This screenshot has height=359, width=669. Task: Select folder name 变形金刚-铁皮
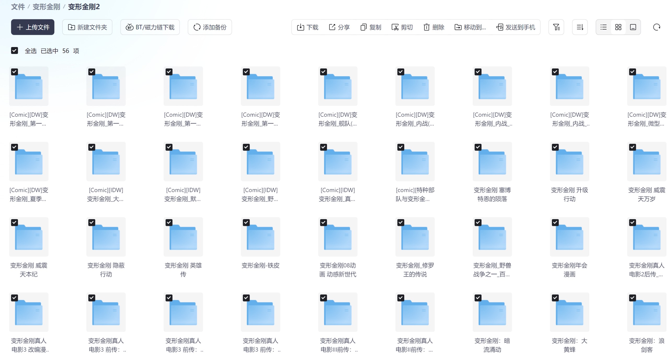pyautogui.click(x=261, y=265)
